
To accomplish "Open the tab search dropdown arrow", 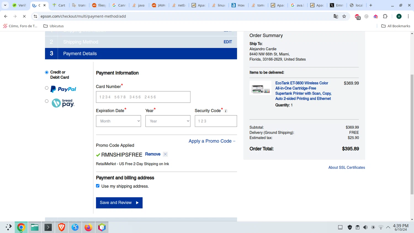I will pos(5,5).
